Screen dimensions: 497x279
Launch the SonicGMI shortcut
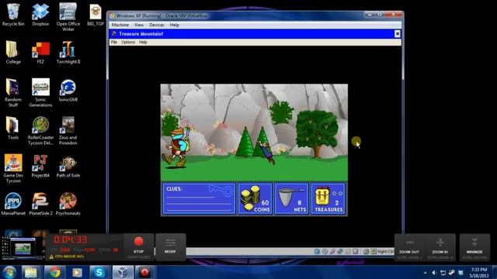[68, 91]
